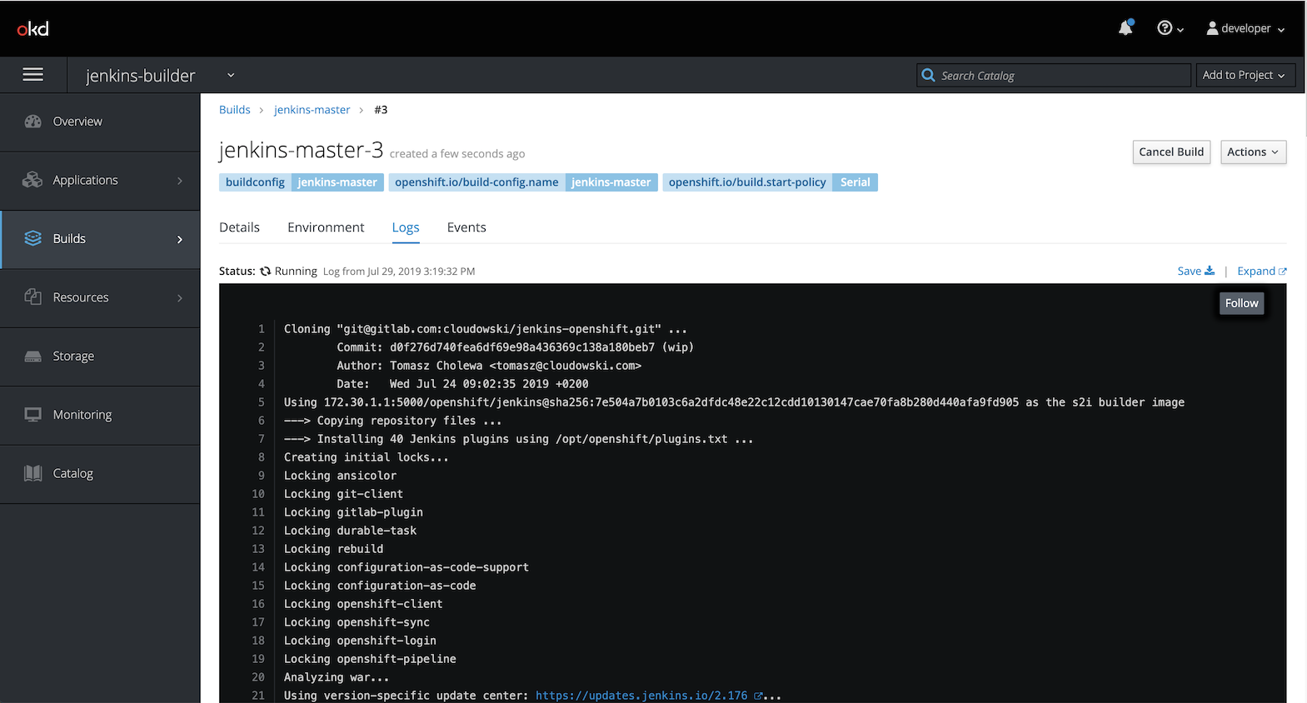Click the Monitoring screen icon

click(33, 414)
